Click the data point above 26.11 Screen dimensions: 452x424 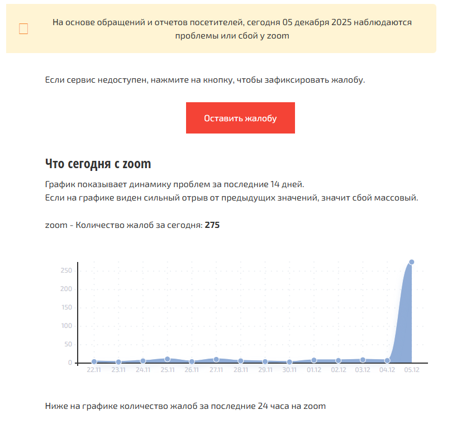pos(192,362)
